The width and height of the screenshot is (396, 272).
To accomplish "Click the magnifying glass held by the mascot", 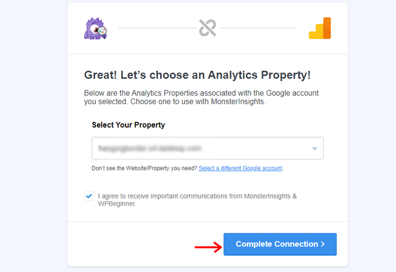I will [102, 31].
